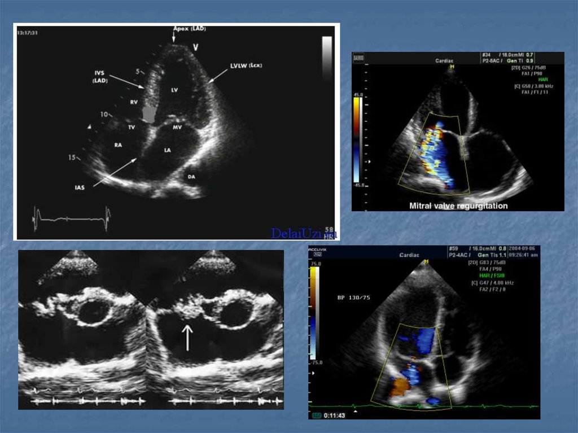The height and width of the screenshot is (433, 578).
Task: Click the green "HAR" indicator in the top-right scan
Action: 543,79
